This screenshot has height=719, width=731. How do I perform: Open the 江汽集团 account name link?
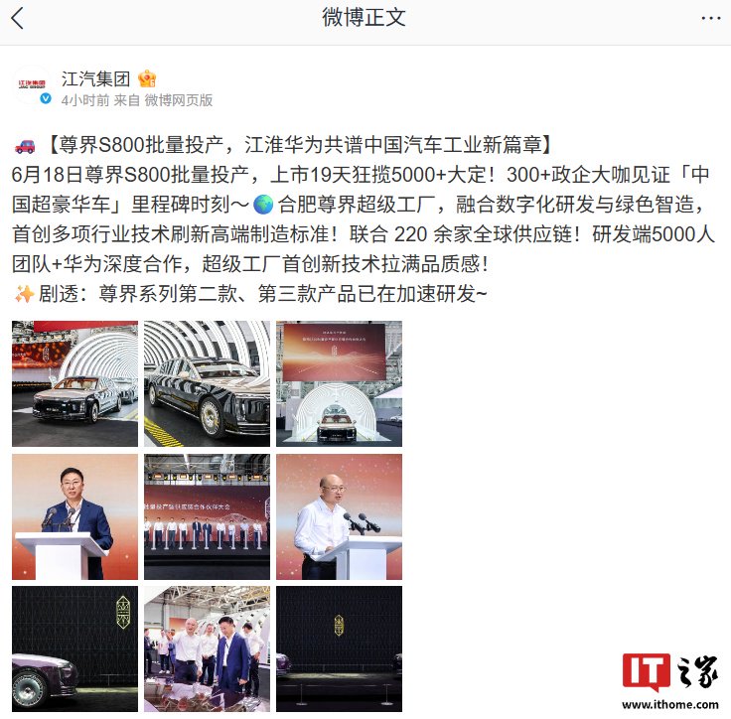95,78
